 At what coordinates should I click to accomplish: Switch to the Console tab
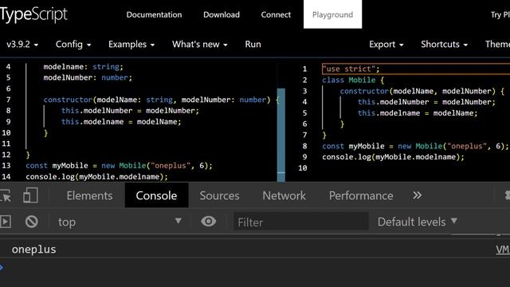click(x=156, y=195)
